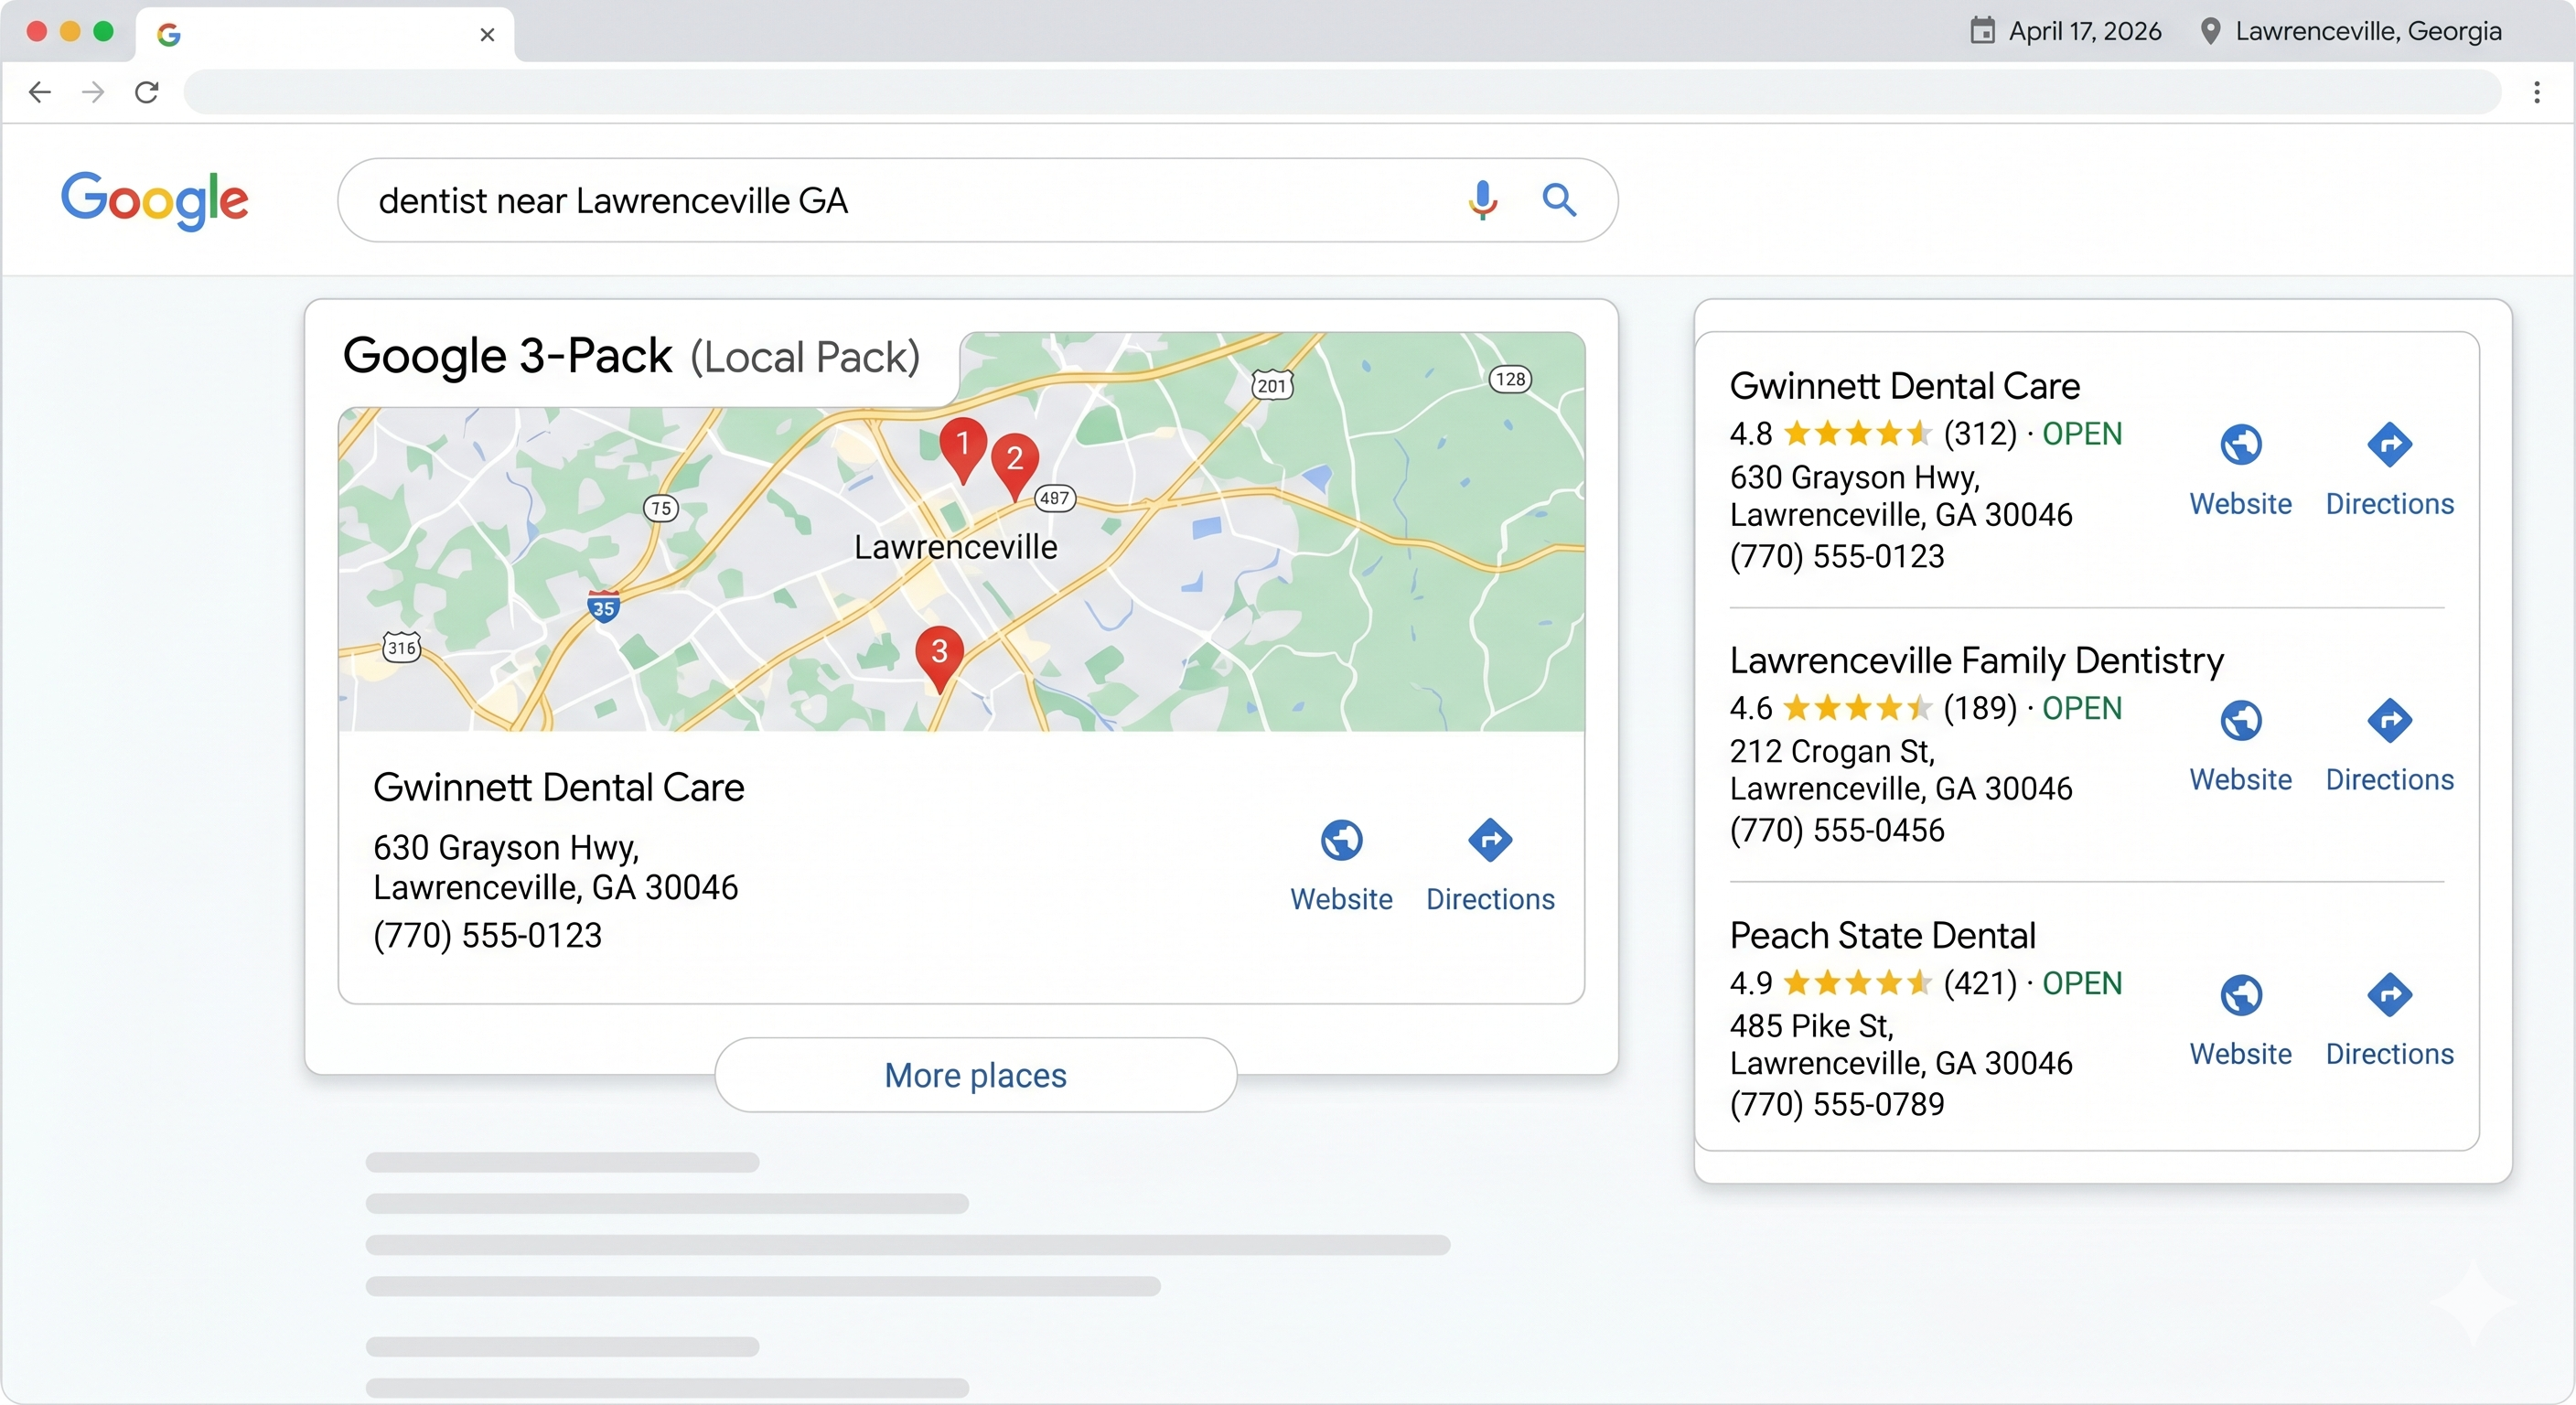The height and width of the screenshot is (1405, 2576).
Task: Click the route 497 marker on map
Action: click(1055, 498)
